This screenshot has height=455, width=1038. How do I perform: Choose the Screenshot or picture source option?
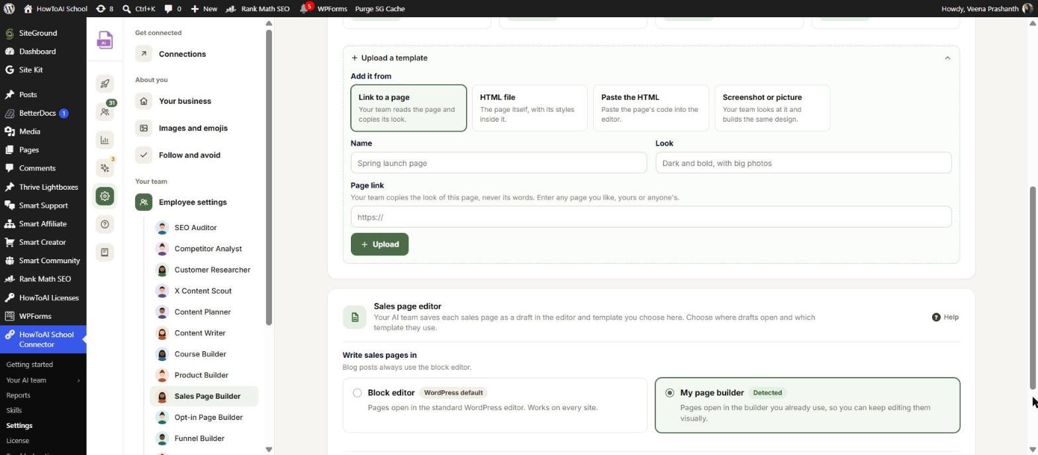[x=772, y=108]
